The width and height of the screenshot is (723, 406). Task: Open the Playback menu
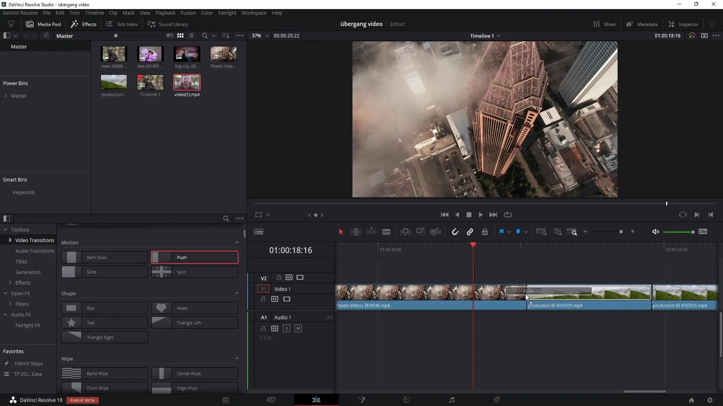point(165,12)
